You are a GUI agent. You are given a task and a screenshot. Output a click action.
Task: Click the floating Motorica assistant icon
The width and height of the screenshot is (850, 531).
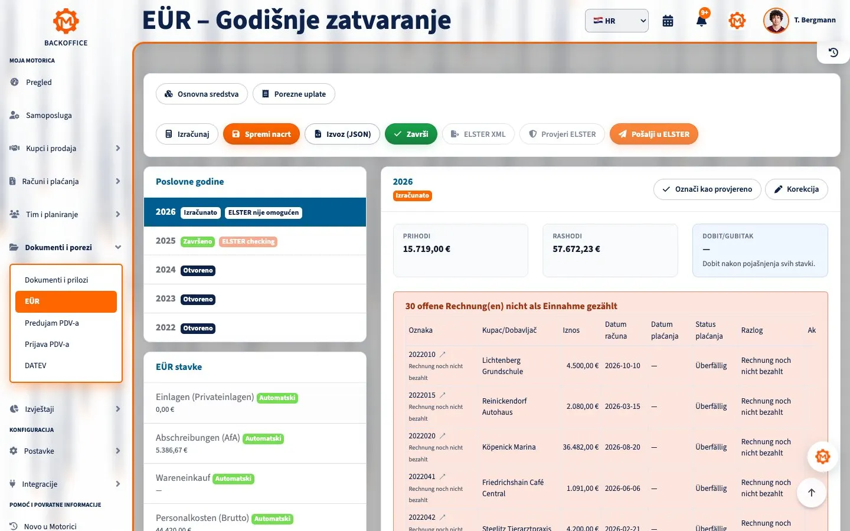click(822, 456)
